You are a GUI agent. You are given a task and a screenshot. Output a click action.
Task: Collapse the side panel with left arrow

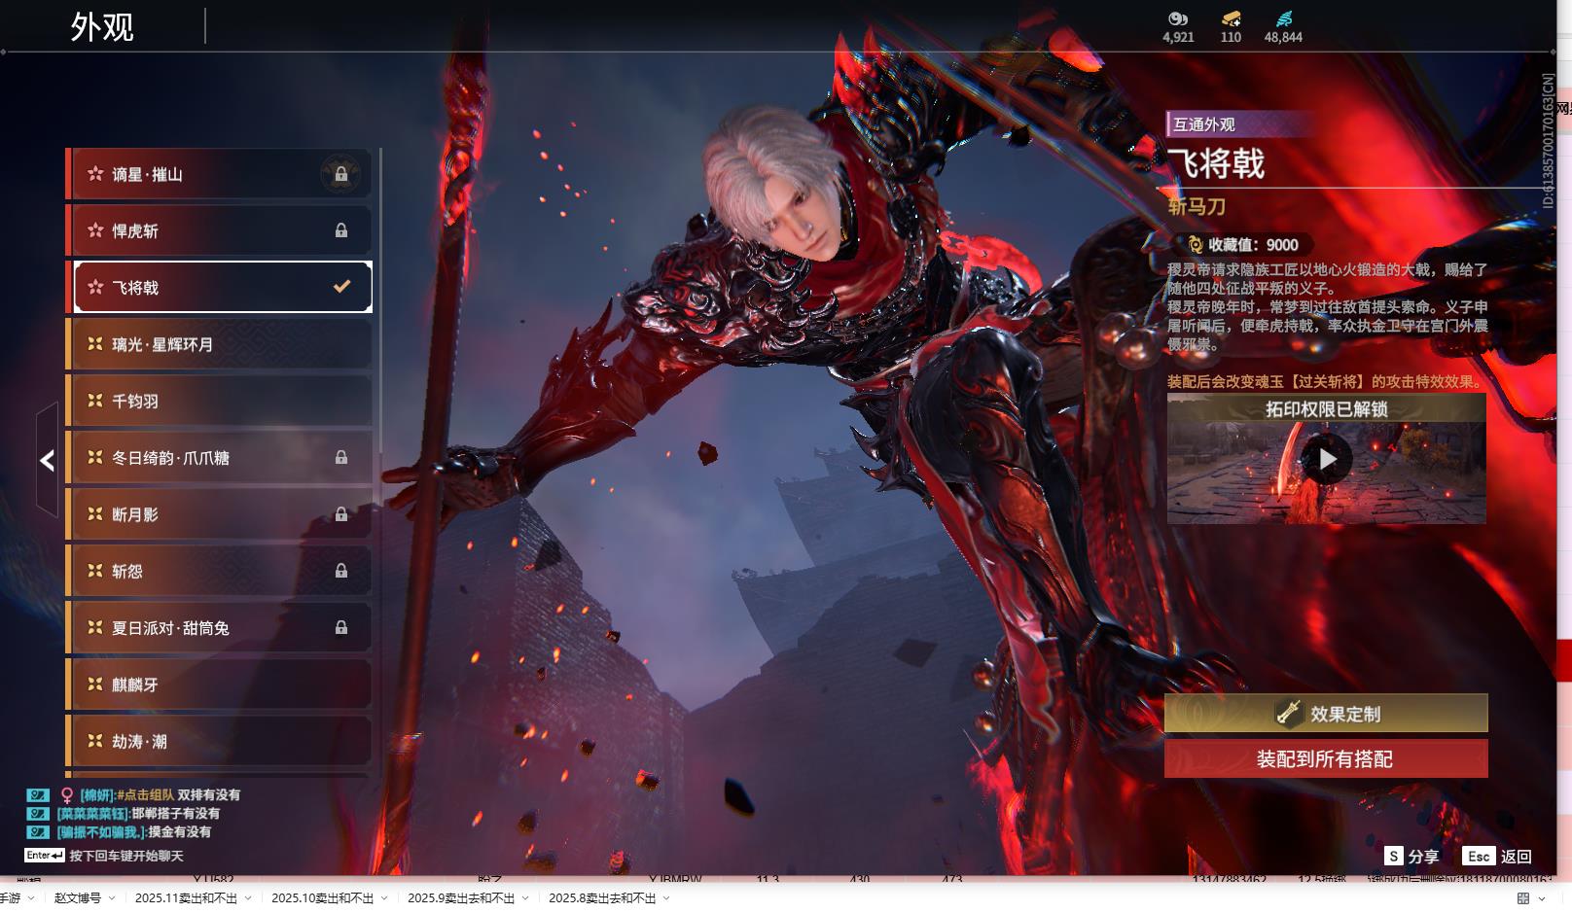pyautogui.click(x=47, y=460)
